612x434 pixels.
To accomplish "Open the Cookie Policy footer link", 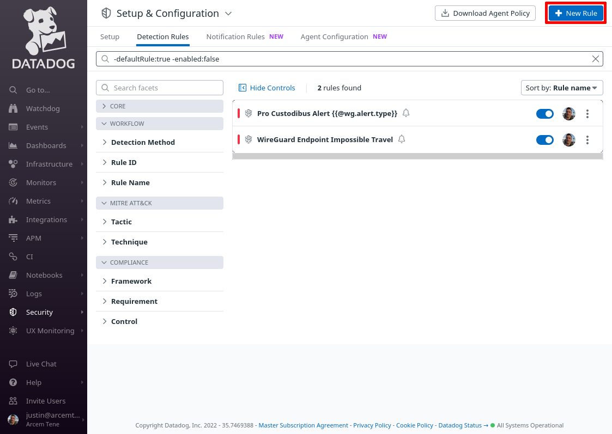I will tap(415, 425).
